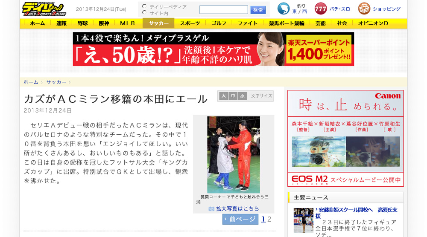Click the search text input field
This screenshot has height=237, width=427.
[x=223, y=9]
